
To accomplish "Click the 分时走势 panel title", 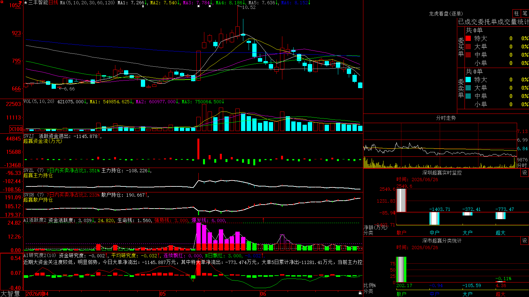I will [446, 118].
